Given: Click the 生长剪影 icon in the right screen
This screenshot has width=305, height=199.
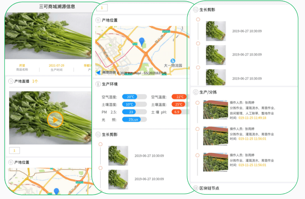Looking at the screenshot, I should 196,10.
